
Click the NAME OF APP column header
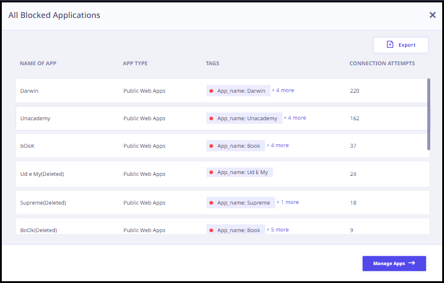click(x=38, y=63)
